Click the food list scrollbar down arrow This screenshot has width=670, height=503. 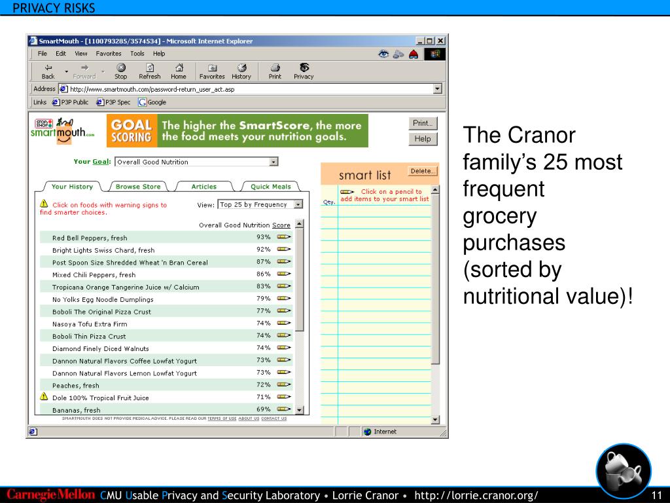pos(299,410)
